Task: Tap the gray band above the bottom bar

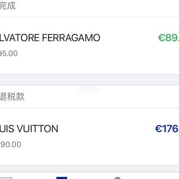Action: click(89, 169)
